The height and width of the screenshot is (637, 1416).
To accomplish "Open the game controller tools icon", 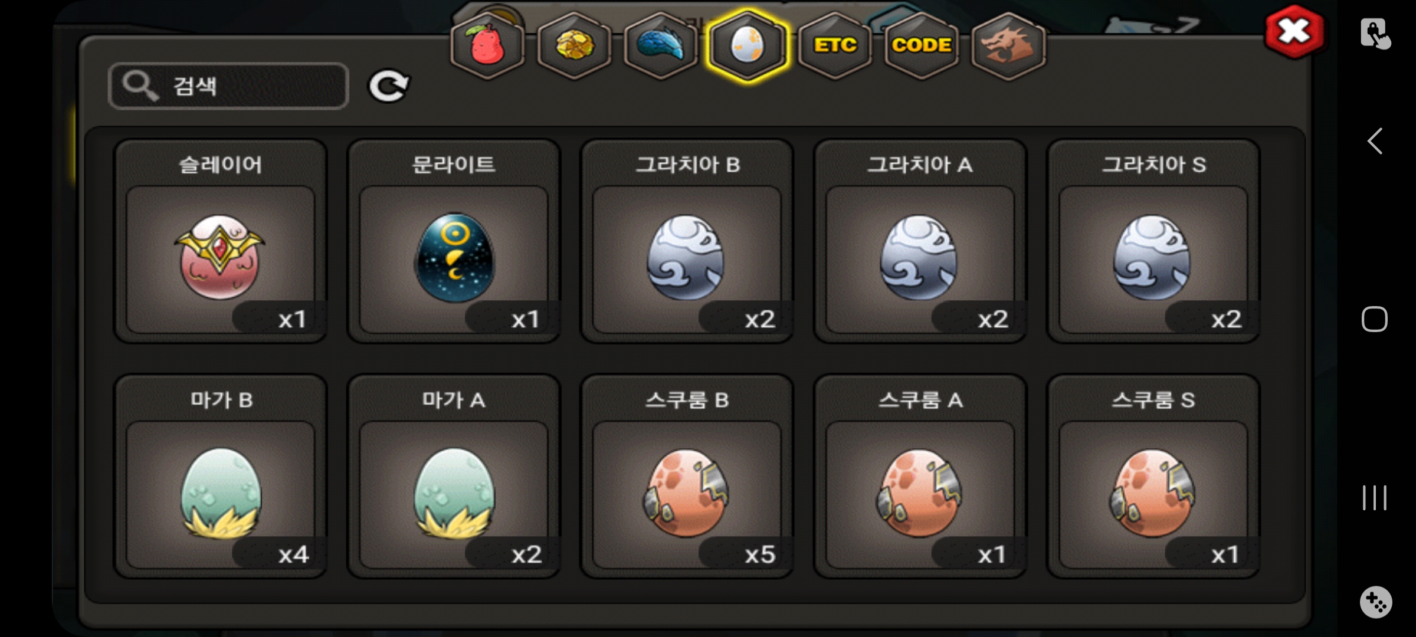I will click(x=1376, y=602).
